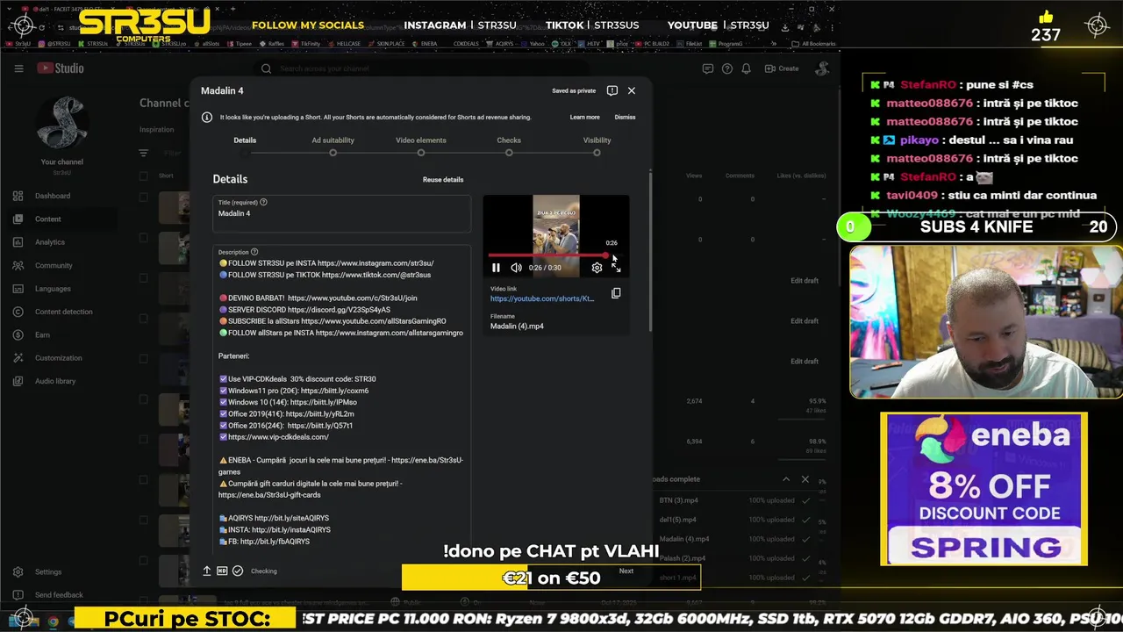This screenshot has width=1123, height=632.
Task: Click the Description help question icon
Action: [254, 252]
